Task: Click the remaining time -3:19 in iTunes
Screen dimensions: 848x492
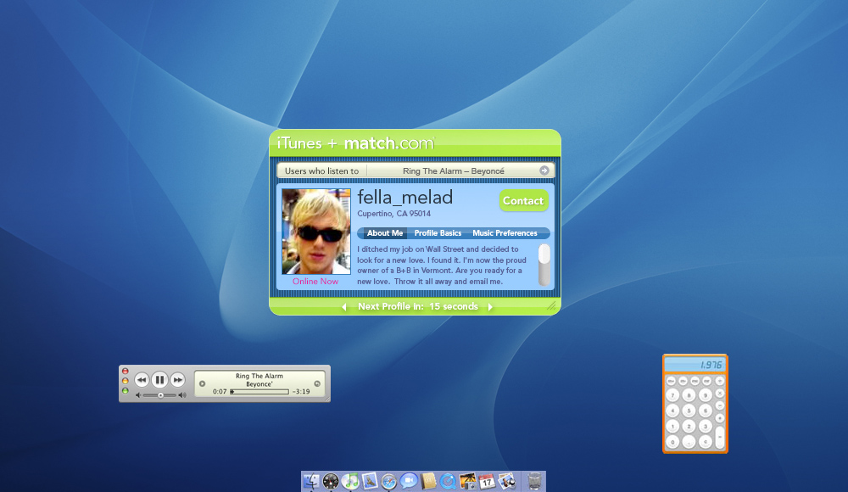Action: [301, 391]
